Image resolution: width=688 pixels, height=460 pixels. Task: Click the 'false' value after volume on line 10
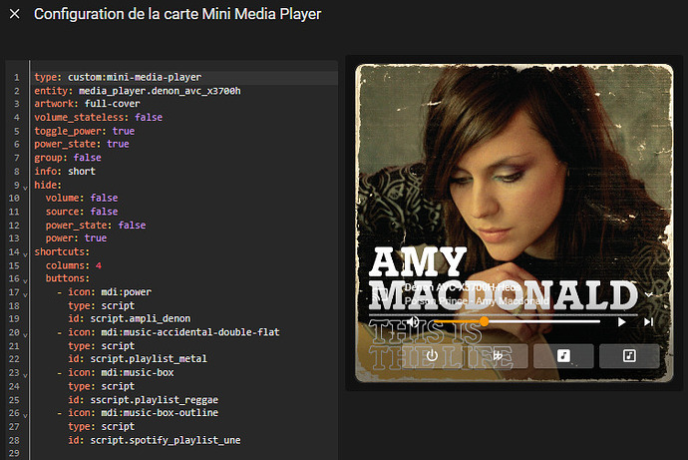tap(104, 198)
